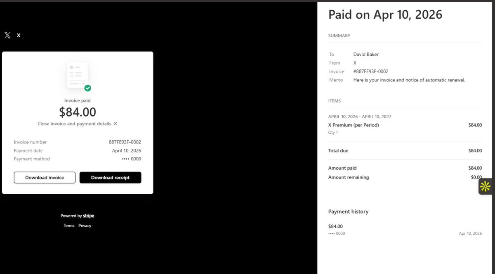Click the $84.00 payment history entry
The image size is (495, 274).
pyautogui.click(x=335, y=226)
